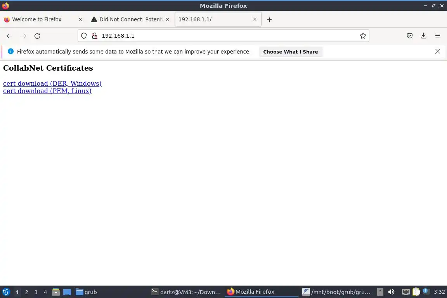447x298 pixels.
Task: Open the insecure connection padlock info
Action: click(95, 36)
